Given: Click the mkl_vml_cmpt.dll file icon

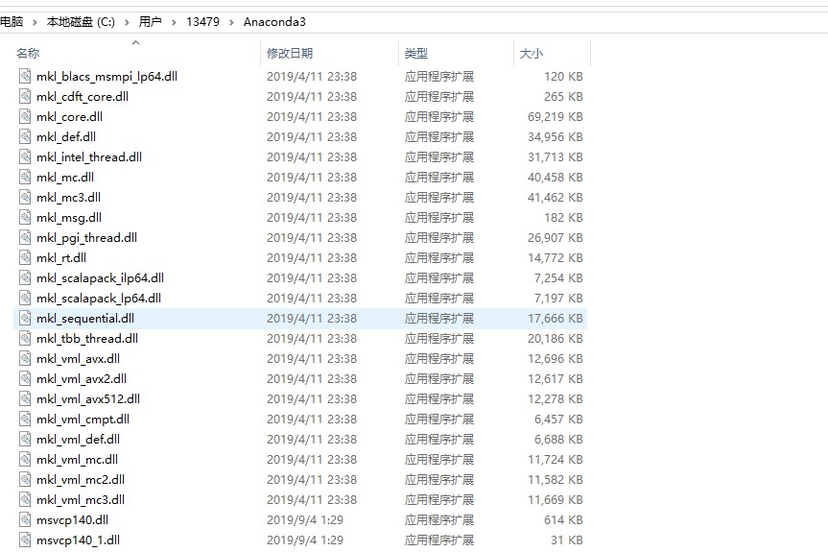Looking at the screenshot, I should click(25, 419).
